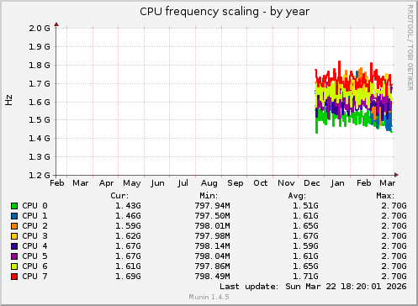The width and height of the screenshot is (418, 306).
Task: Click CPU 1 current value 1.46G
Action: [128, 216]
